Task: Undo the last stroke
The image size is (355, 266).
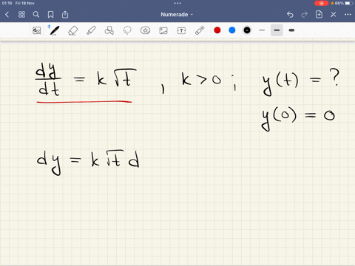Action: click(290, 15)
